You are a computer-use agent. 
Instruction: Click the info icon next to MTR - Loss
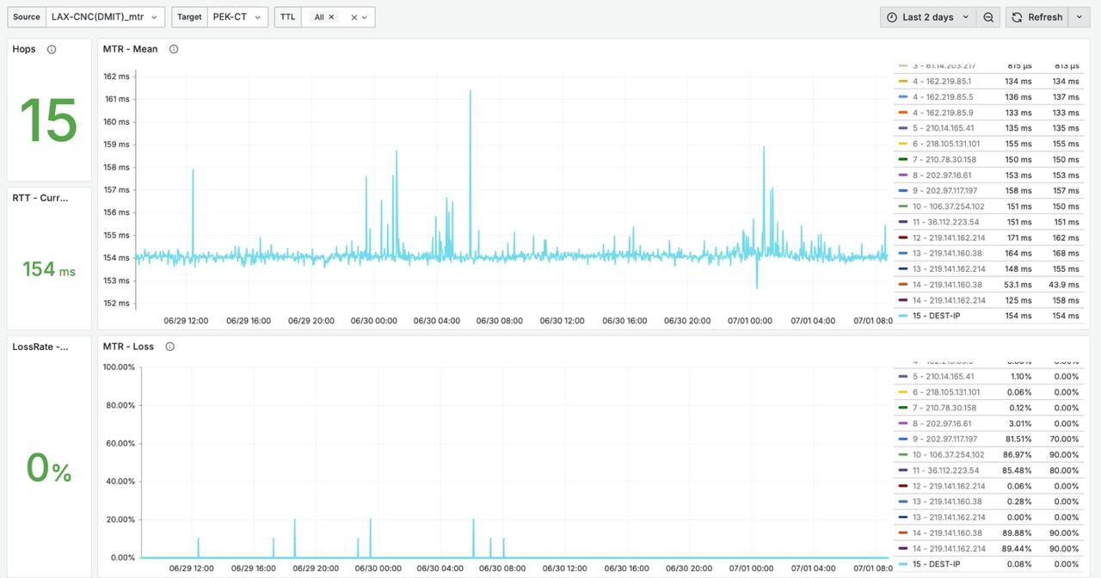click(x=169, y=347)
